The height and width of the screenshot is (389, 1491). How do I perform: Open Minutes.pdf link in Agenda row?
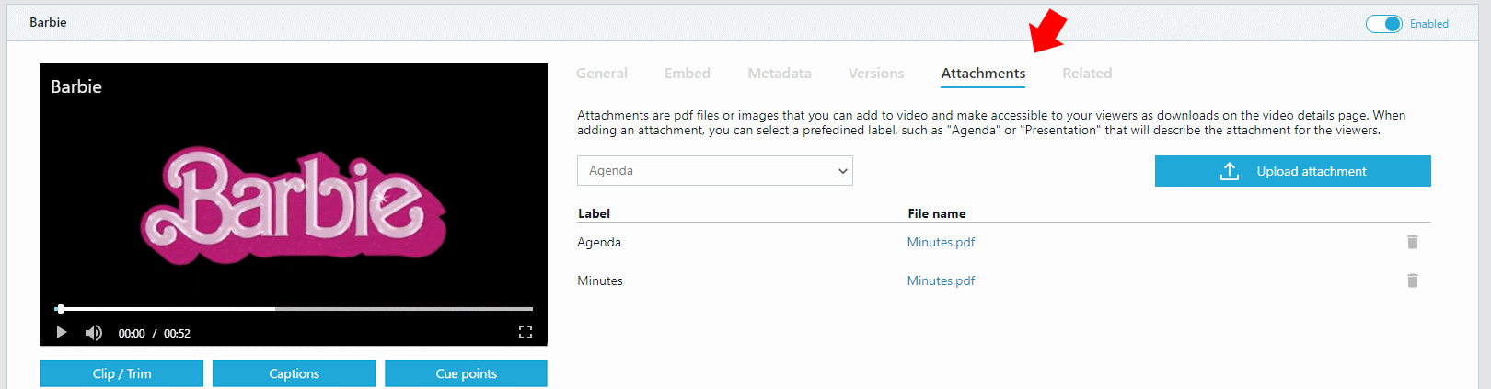coord(941,242)
